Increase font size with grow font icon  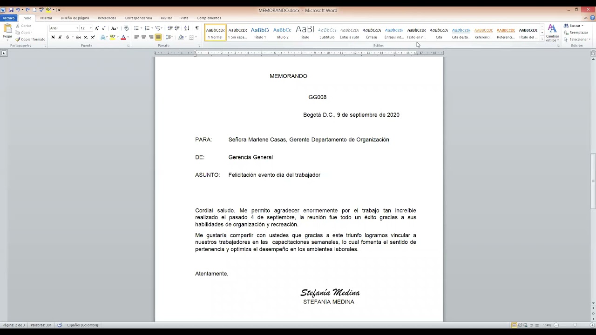(x=96, y=28)
